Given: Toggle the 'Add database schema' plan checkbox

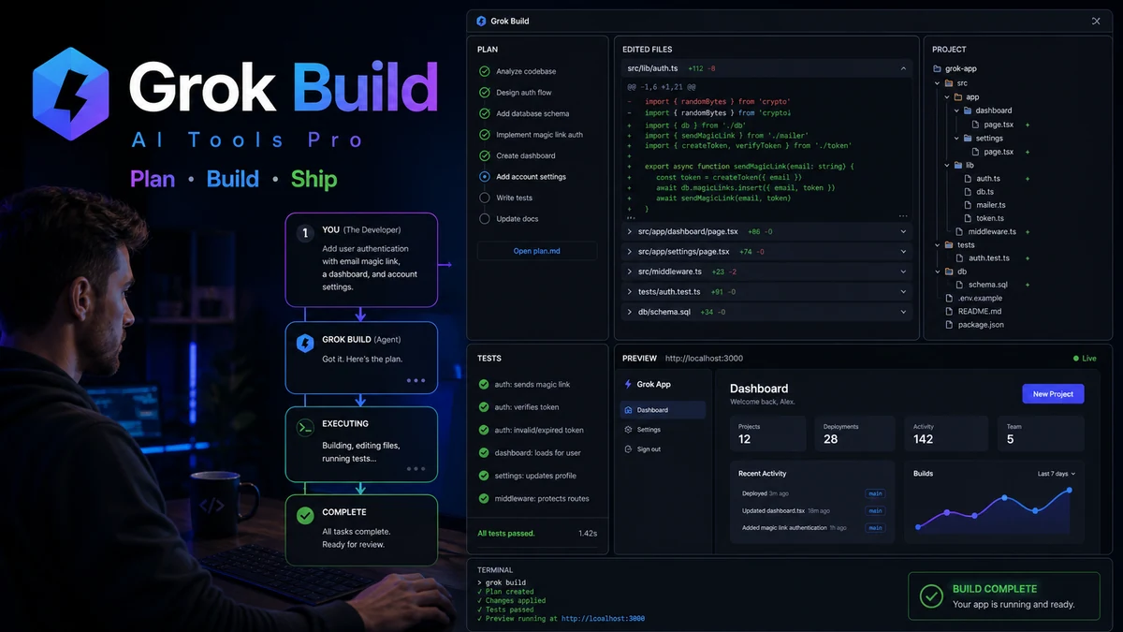Looking at the screenshot, I should (485, 113).
